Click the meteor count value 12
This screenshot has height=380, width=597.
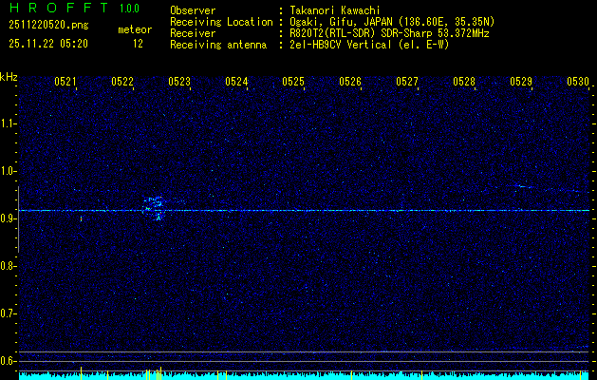pos(138,44)
